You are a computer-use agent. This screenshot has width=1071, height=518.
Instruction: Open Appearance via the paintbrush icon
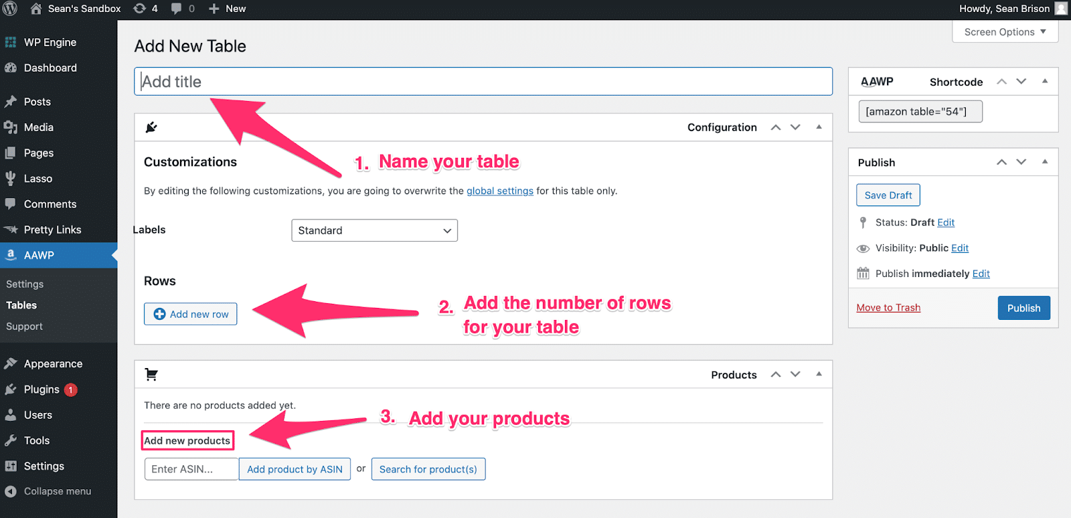coord(11,363)
